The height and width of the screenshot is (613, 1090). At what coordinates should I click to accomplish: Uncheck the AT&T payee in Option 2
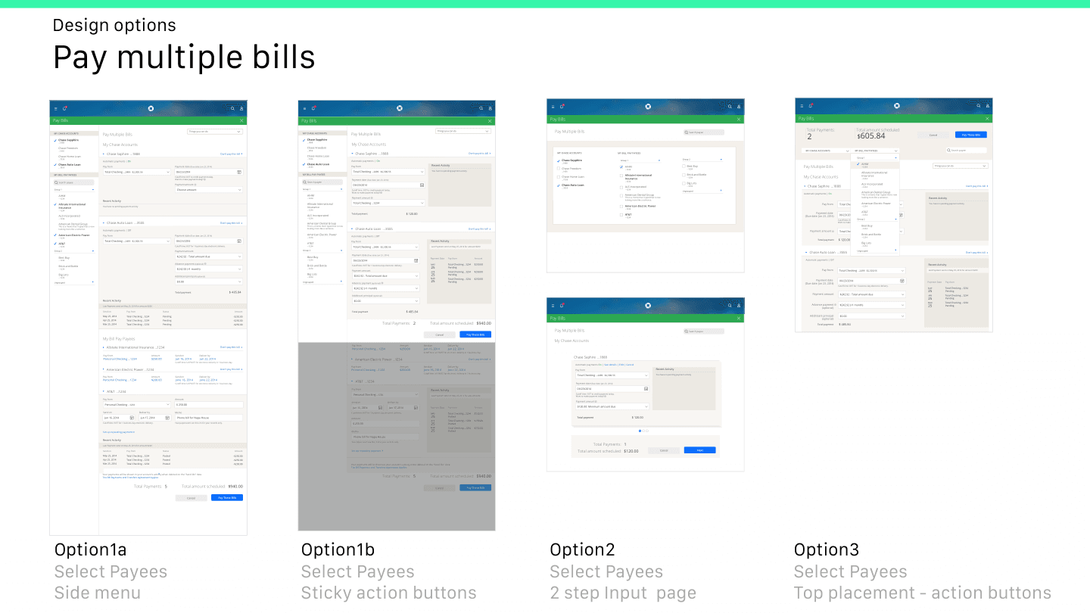pos(621,215)
